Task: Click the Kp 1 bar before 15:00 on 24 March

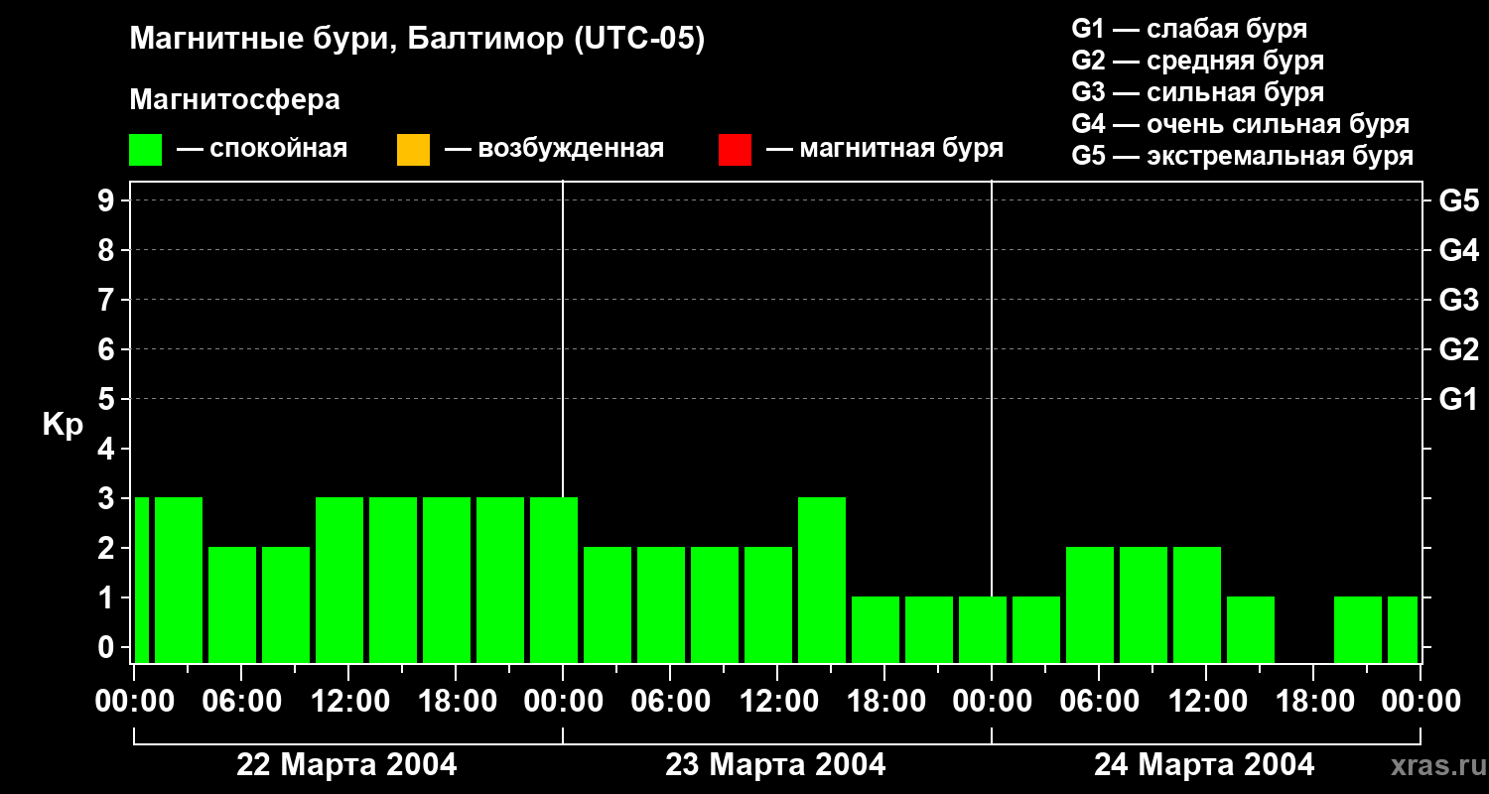Action: pyautogui.click(x=1251, y=629)
